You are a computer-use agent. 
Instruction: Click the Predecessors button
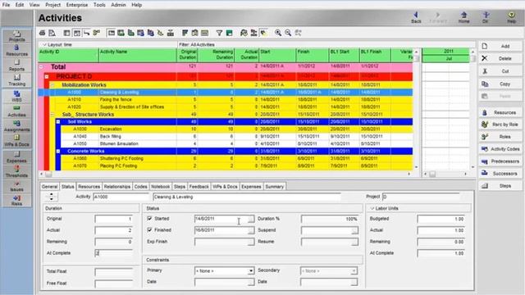click(500, 161)
